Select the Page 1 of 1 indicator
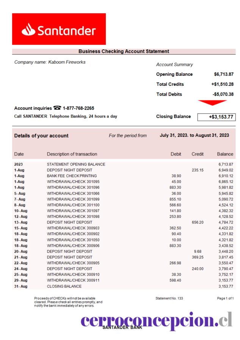 (225, 298)
